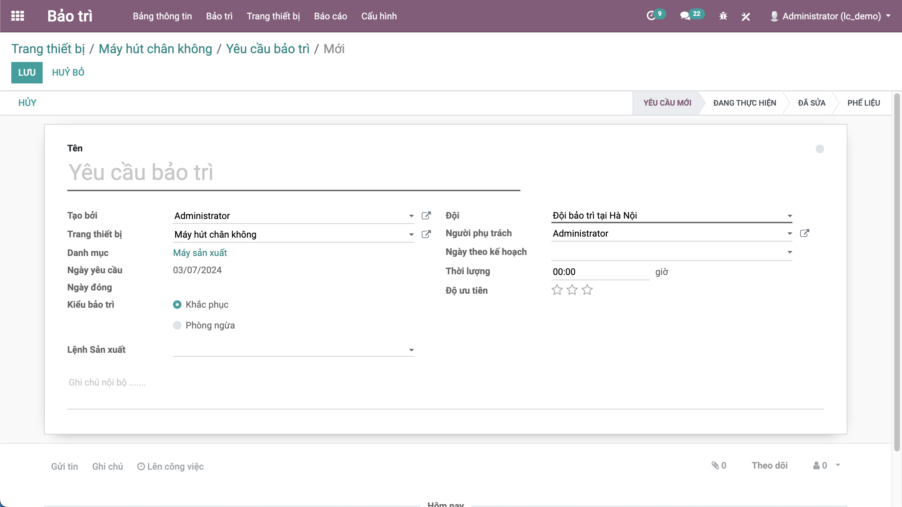This screenshot has width=902, height=507.
Task: Select the Khắc phục radio option
Action: [x=177, y=305]
